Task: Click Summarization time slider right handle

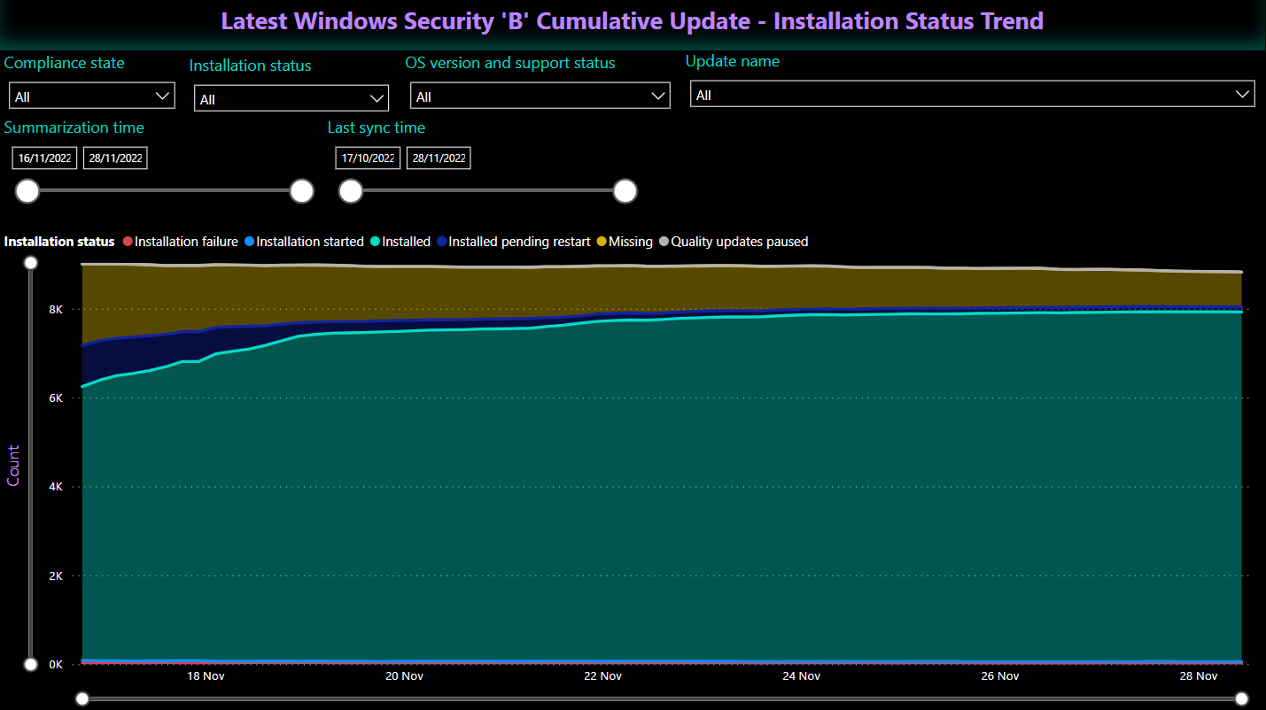Action: [302, 191]
